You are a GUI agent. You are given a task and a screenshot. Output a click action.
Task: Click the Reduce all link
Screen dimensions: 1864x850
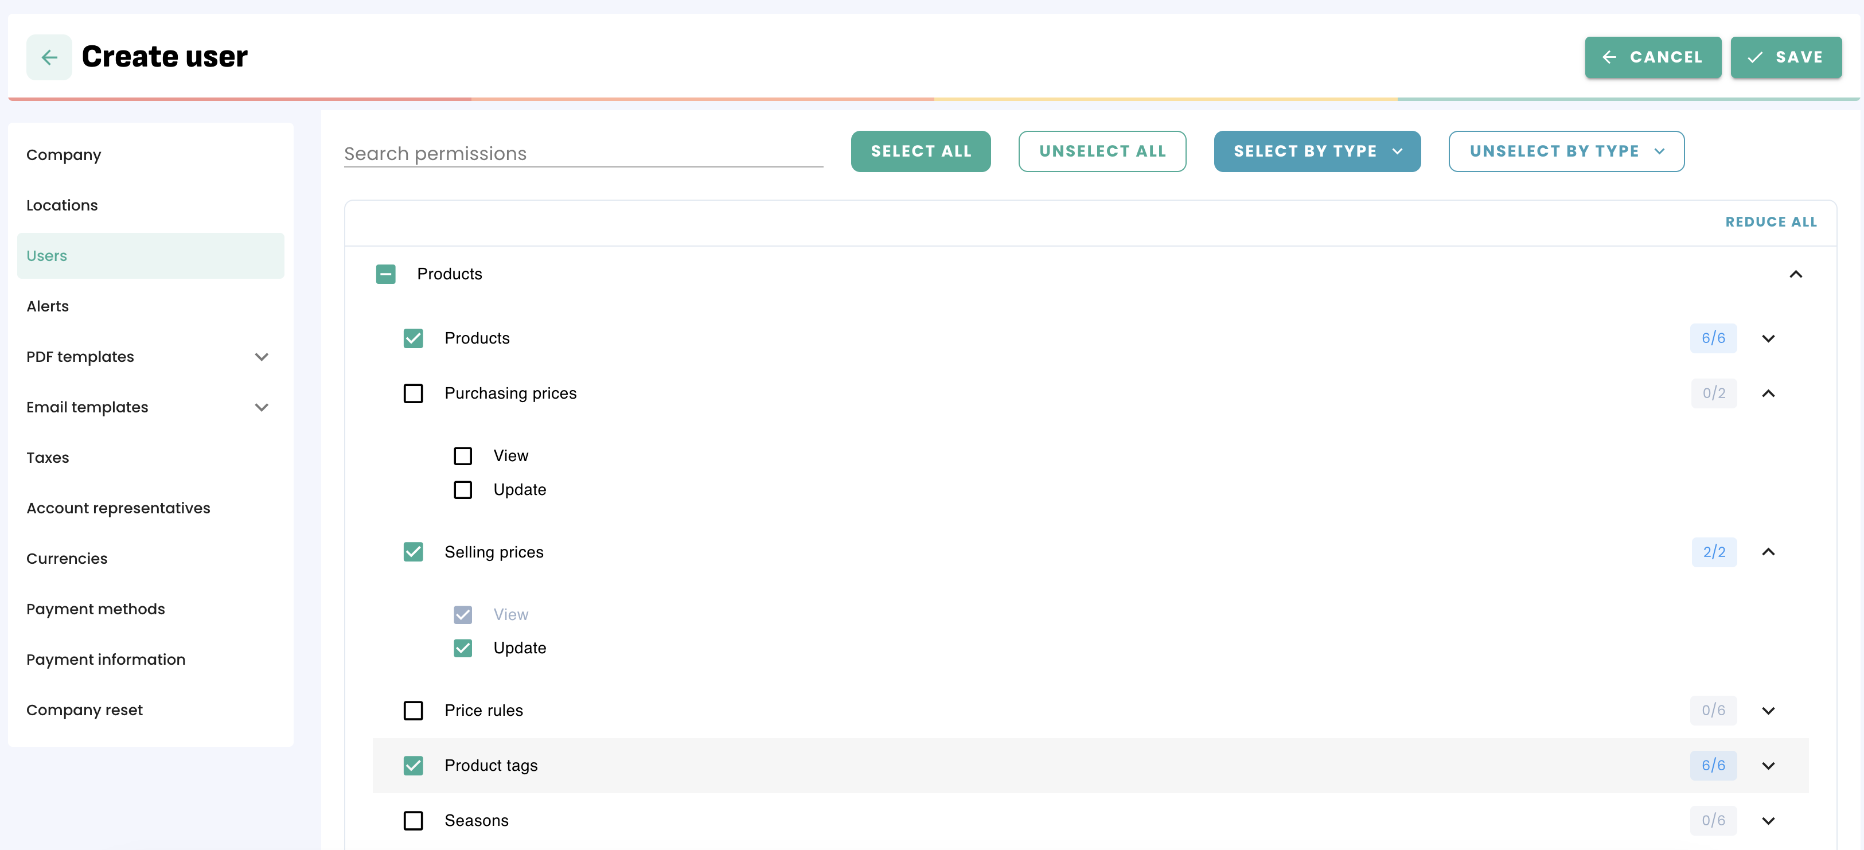pos(1771,222)
